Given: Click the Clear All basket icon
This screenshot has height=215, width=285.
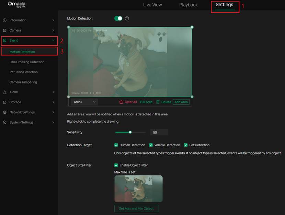Looking at the screenshot, I should [121, 102].
